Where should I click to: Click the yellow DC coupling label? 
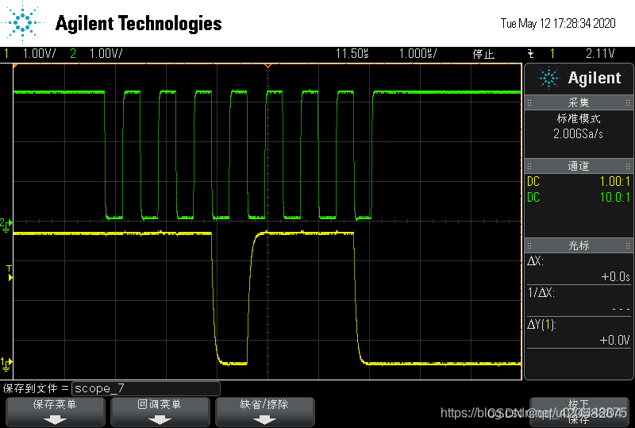pyautogui.click(x=533, y=181)
